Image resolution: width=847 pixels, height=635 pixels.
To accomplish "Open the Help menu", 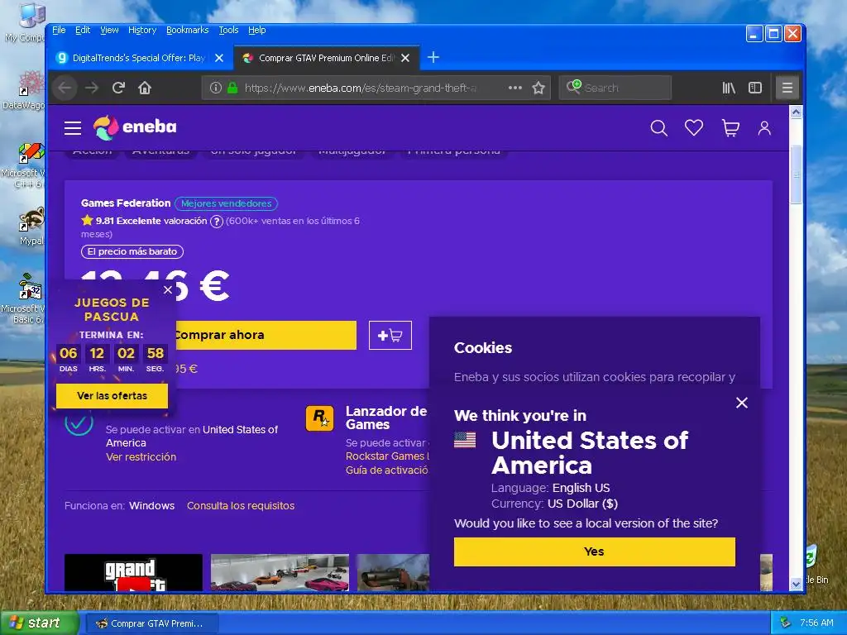I will [257, 31].
